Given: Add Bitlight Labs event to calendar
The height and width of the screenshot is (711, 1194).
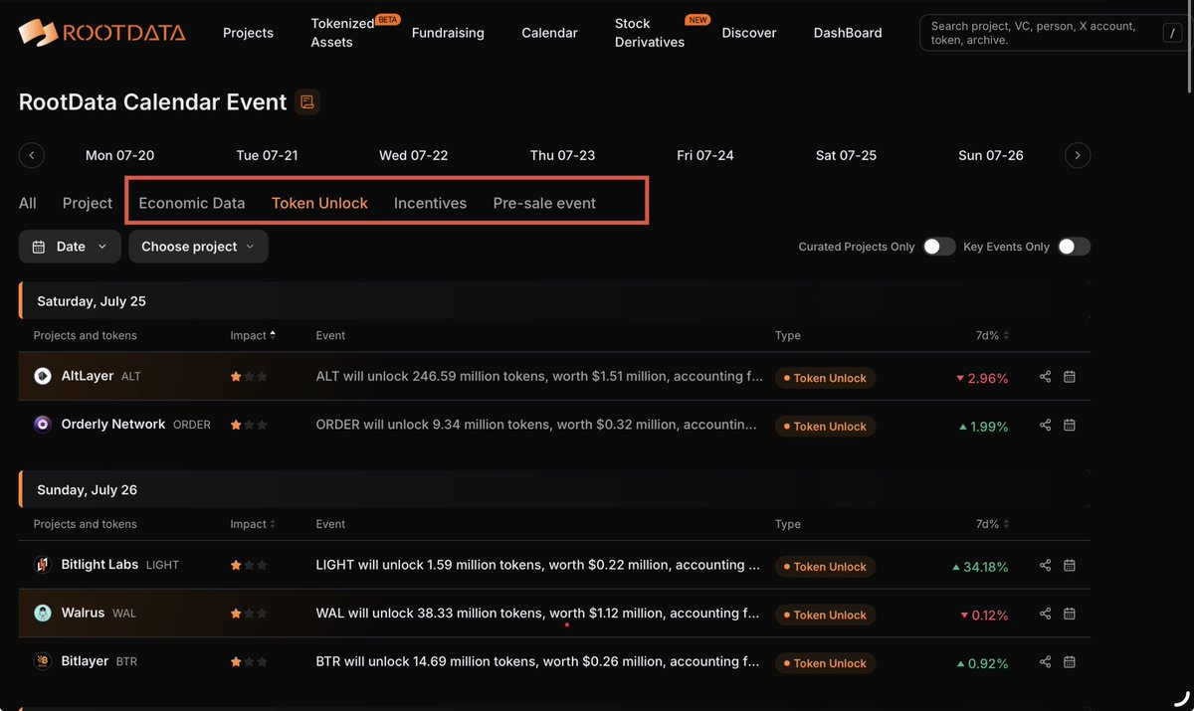Looking at the screenshot, I should coord(1070,565).
